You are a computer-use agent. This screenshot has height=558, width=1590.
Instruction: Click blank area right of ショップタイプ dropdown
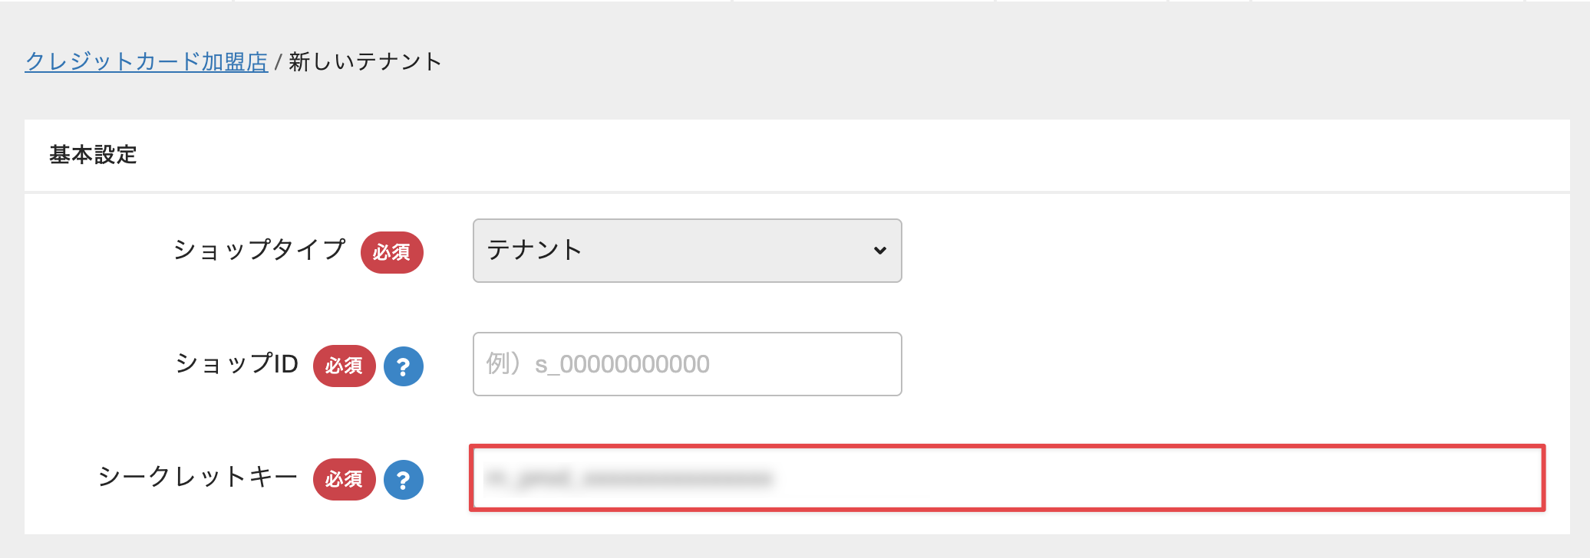point(1228,251)
